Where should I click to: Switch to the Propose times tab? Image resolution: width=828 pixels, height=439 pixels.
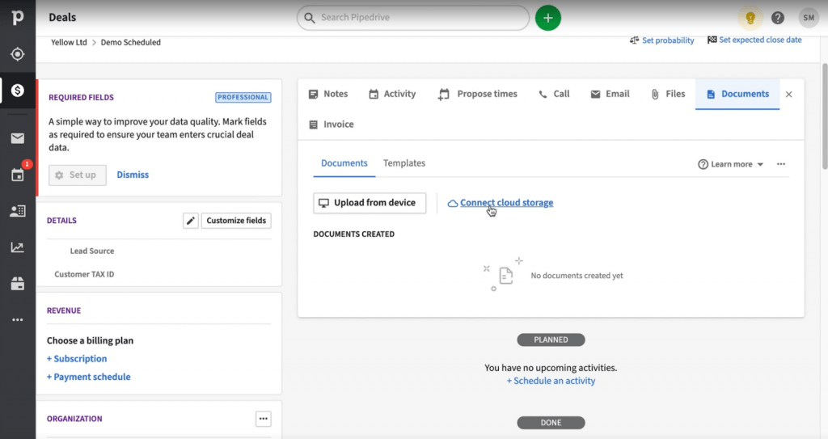(477, 94)
